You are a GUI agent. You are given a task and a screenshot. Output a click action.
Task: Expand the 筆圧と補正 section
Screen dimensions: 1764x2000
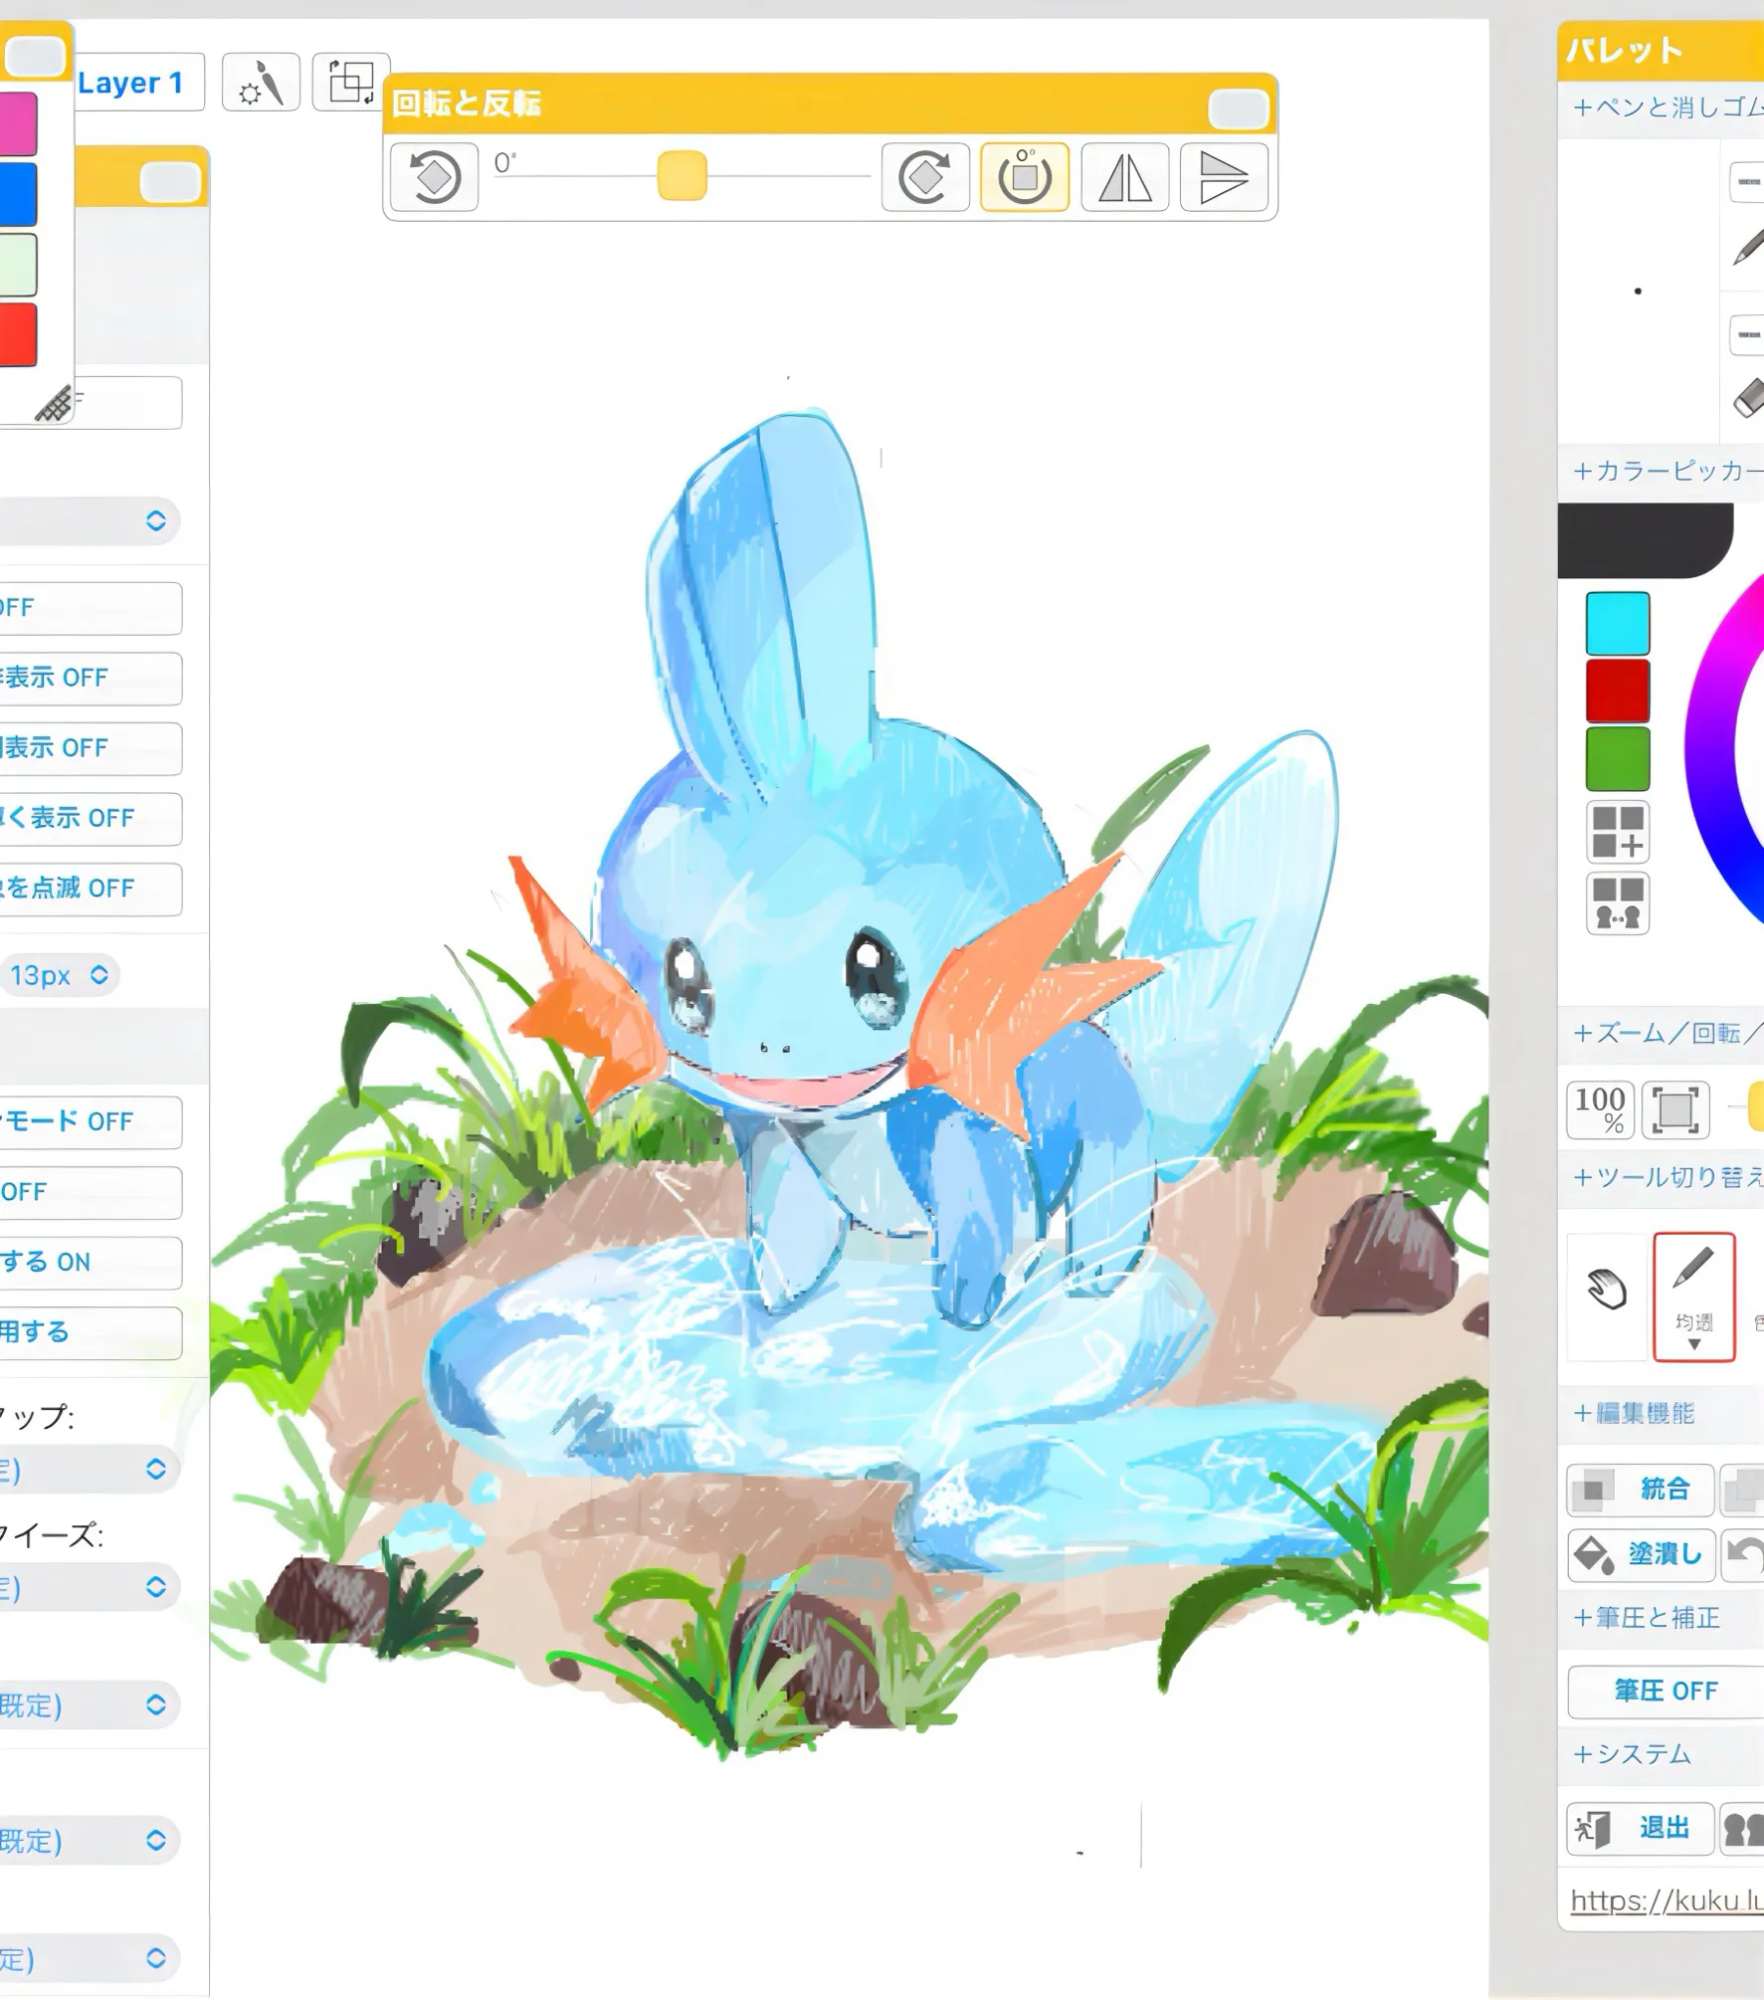[x=1647, y=1619]
